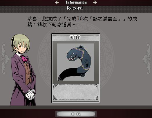This screenshot has width=152, height=118.
Task: Click the Information header title
Action: pyautogui.click(x=76, y=3)
